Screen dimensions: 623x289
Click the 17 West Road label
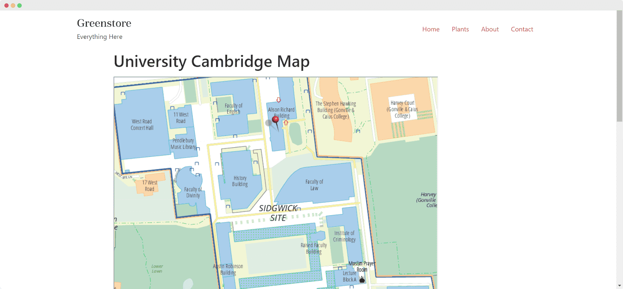(x=150, y=186)
